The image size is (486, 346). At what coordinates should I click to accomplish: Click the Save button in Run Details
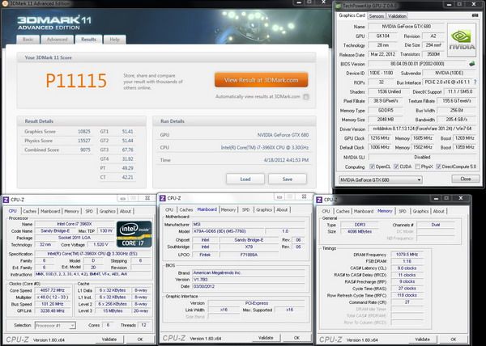tap(288, 179)
